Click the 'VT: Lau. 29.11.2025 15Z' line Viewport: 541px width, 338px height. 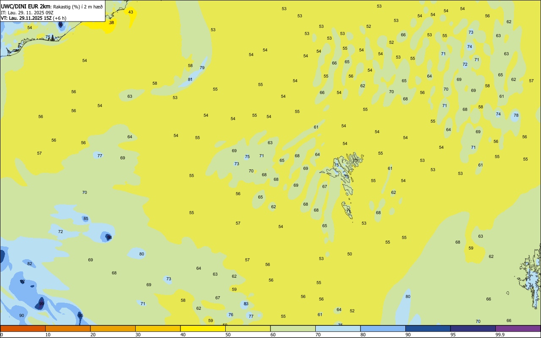tap(26, 18)
